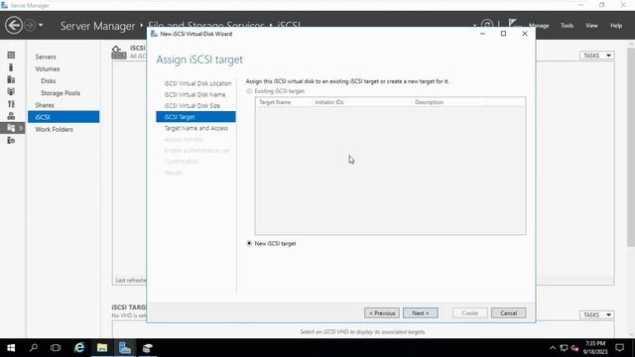Open Volumes in sidebar
Screen dimensions: 635x357
(x=48, y=68)
